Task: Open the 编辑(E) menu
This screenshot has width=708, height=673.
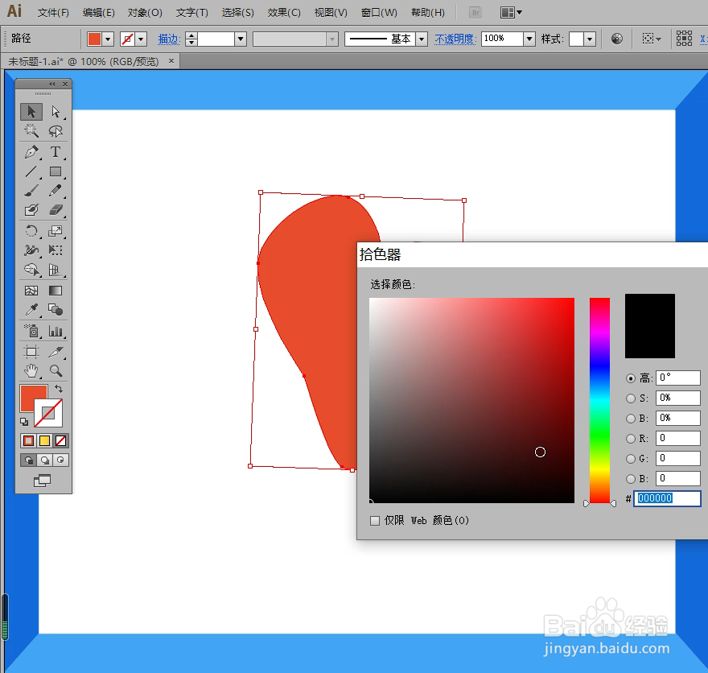Action: click(98, 13)
